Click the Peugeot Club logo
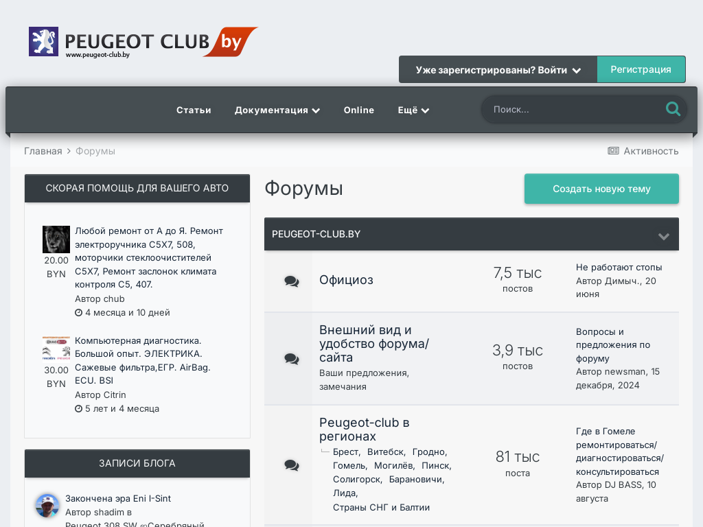This screenshot has height=527, width=703. (x=143, y=42)
